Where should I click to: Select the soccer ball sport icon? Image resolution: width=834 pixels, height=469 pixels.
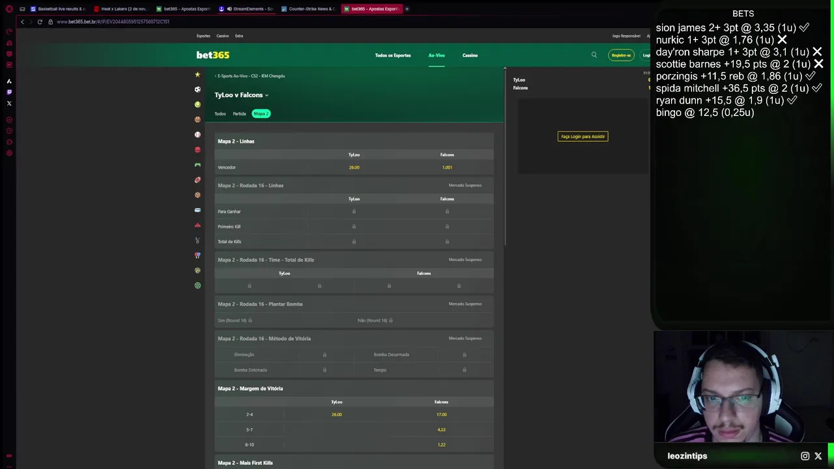[x=197, y=89]
